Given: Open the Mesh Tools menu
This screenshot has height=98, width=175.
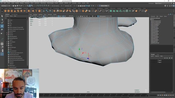Looking at the screenshot, I should (43, 3).
